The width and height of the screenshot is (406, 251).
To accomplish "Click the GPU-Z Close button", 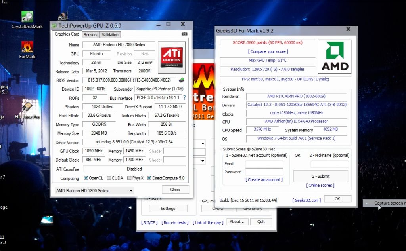I will click(175, 190).
